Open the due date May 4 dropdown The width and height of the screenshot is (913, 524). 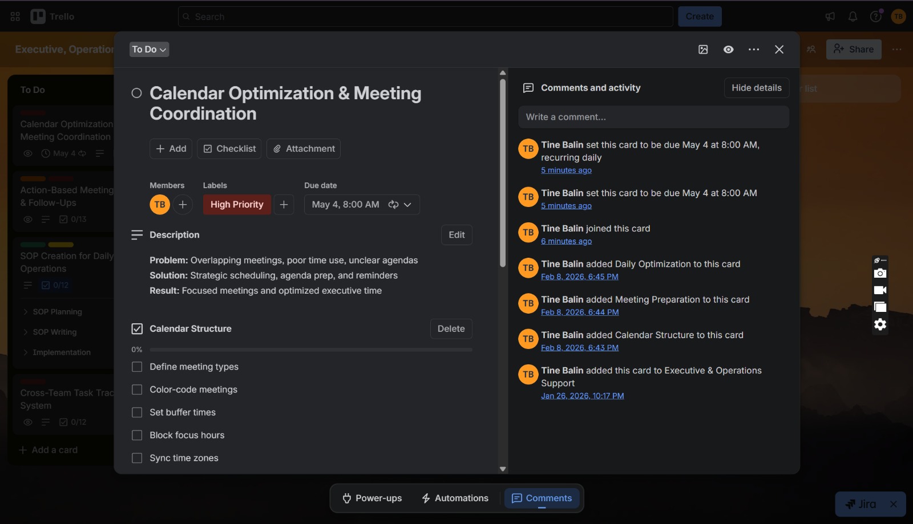click(x=362, y=205)
